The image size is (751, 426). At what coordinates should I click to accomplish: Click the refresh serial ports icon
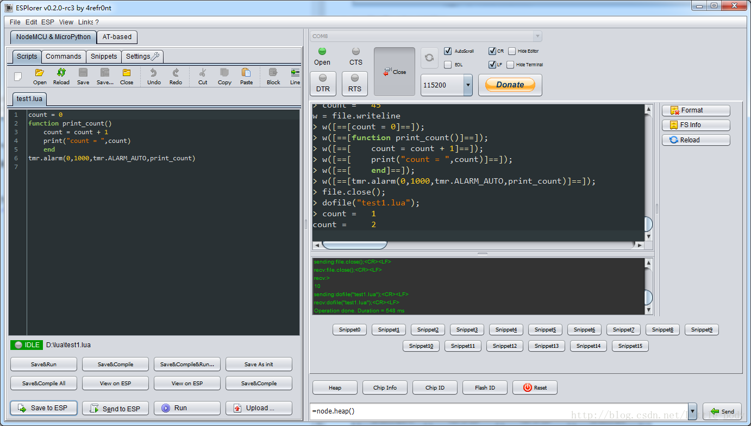click(x=429, y=58)
